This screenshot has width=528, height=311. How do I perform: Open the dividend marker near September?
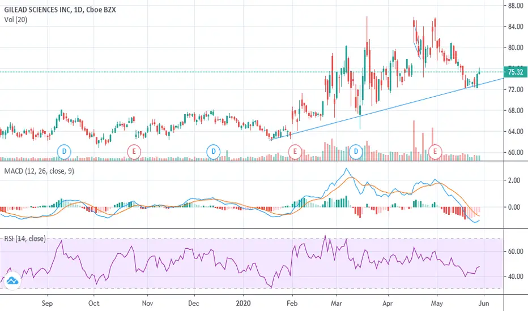(64, 152)
